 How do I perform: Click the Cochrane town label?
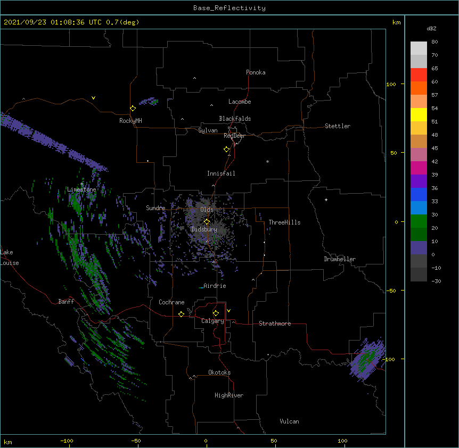[x=171, y=302]
